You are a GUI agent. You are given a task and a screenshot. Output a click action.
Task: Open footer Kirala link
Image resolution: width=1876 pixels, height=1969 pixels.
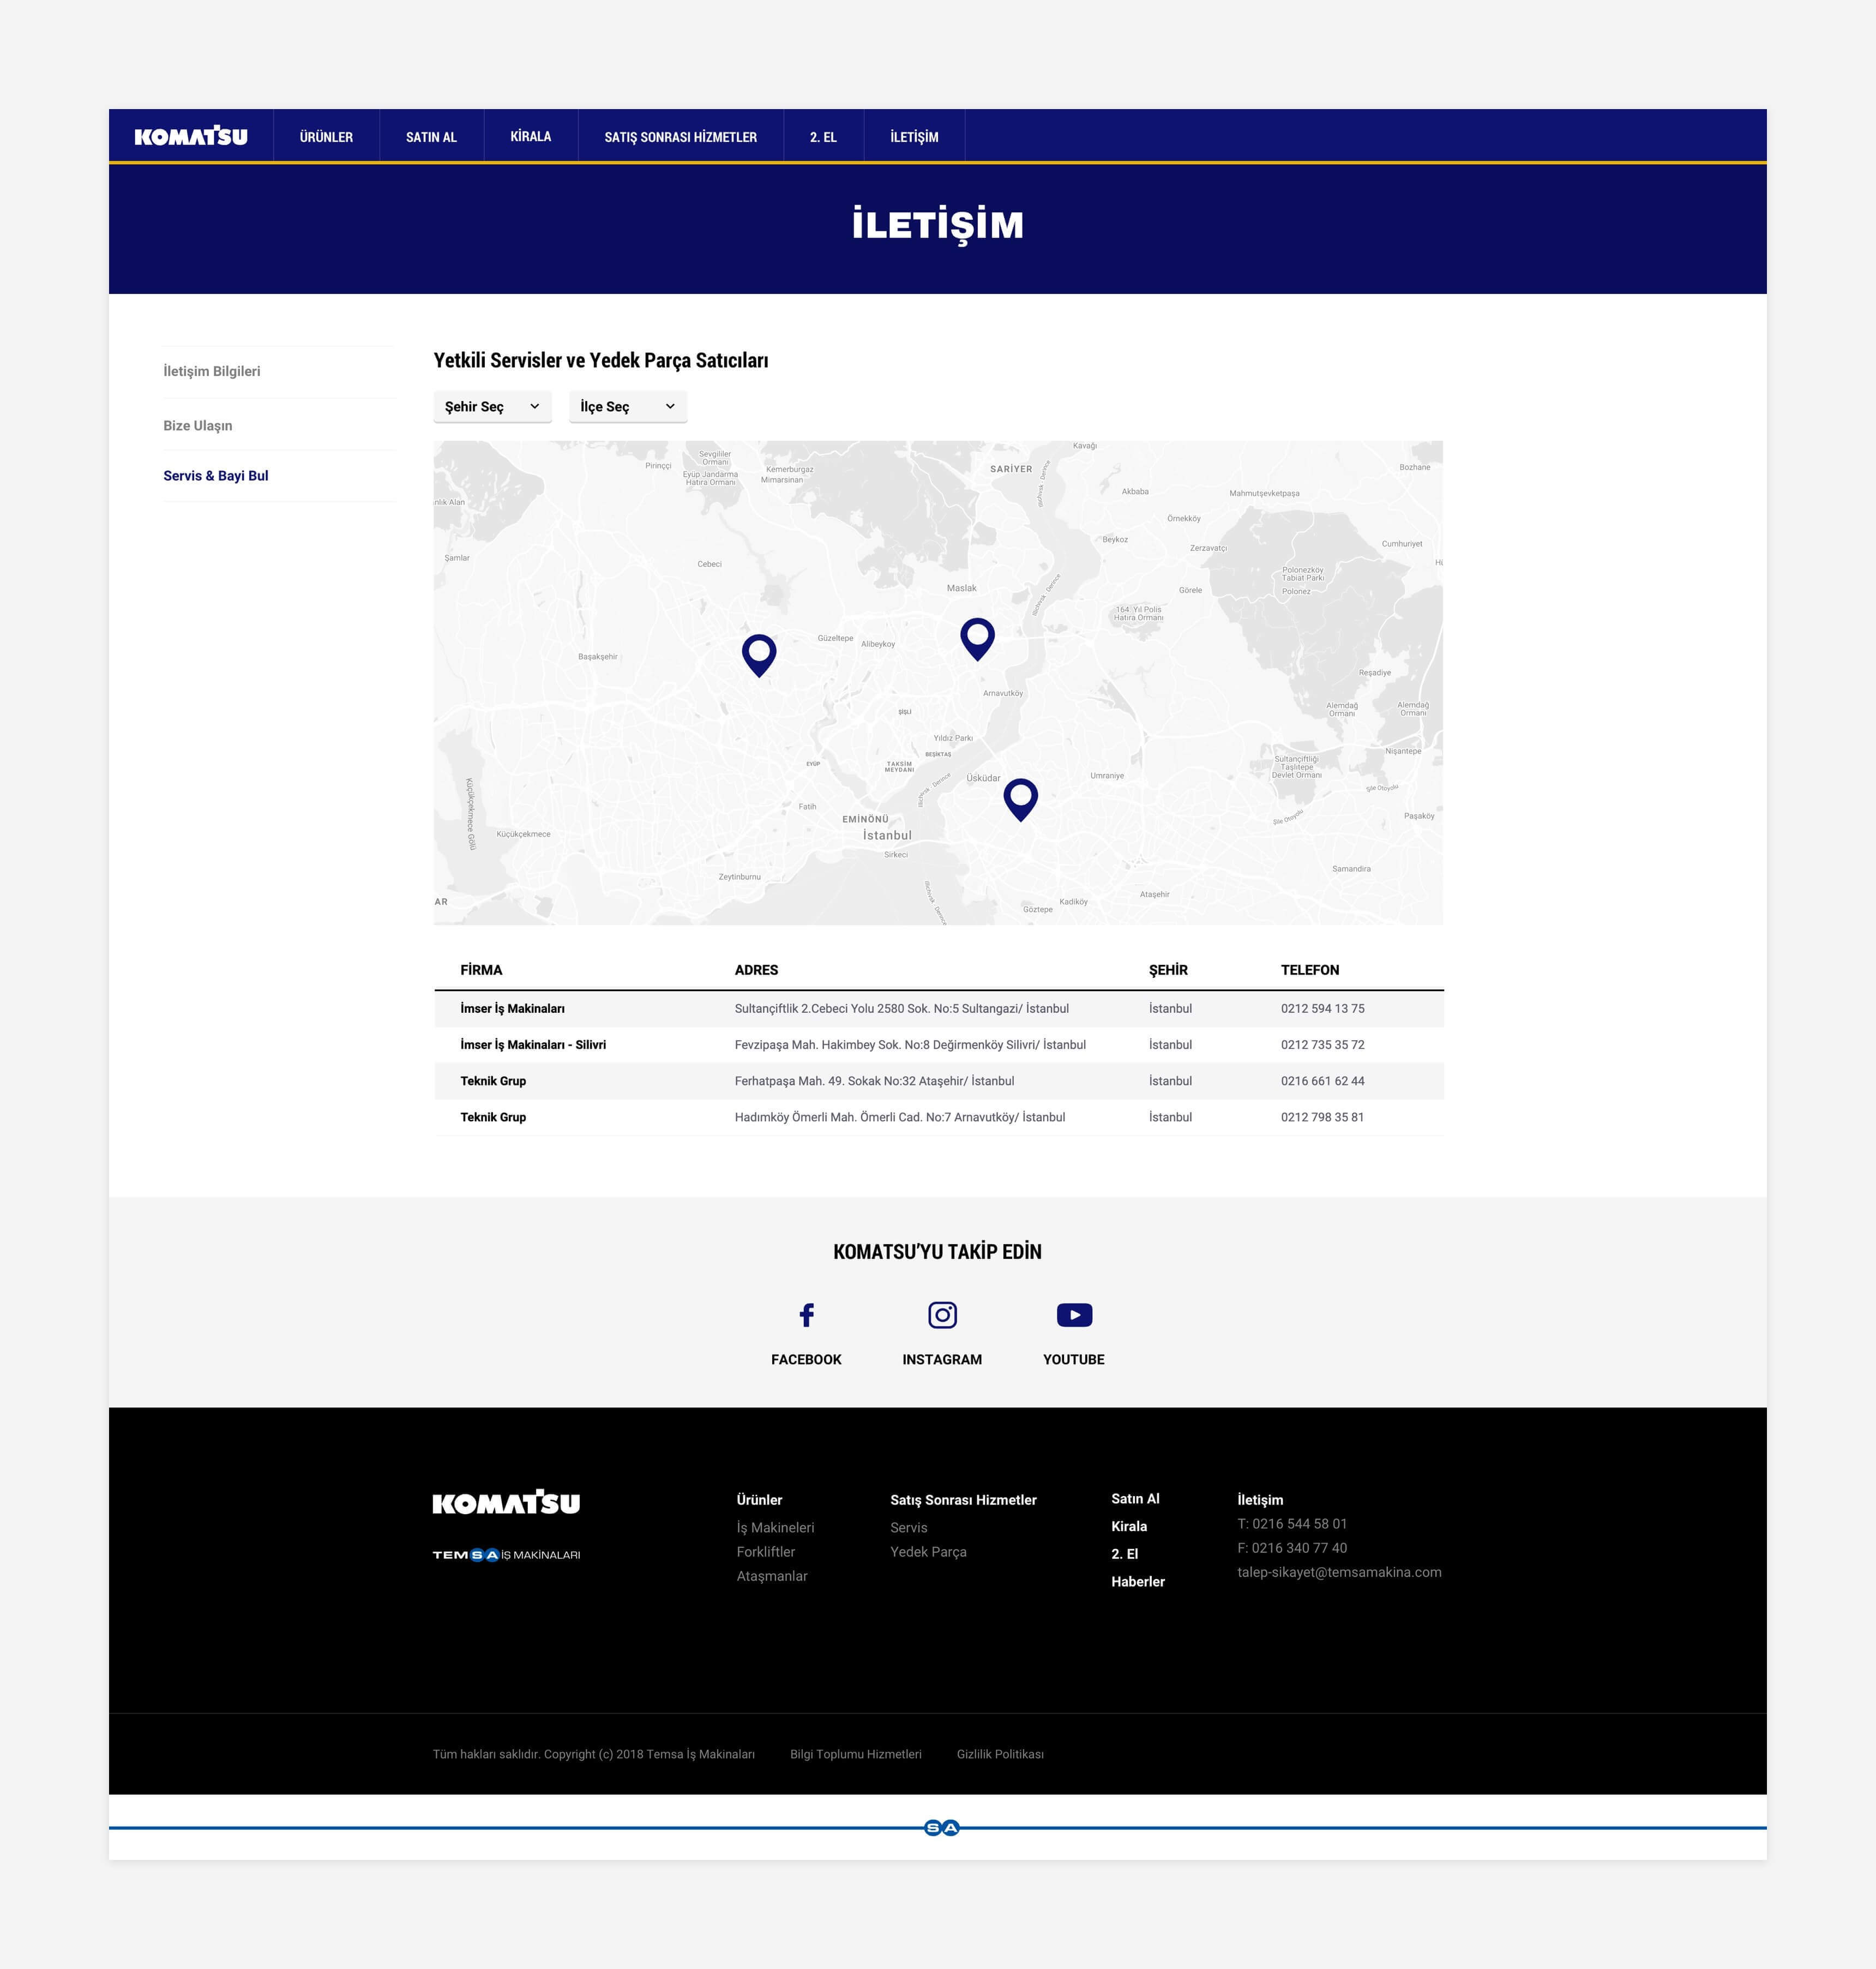tap(1129, 1526)
